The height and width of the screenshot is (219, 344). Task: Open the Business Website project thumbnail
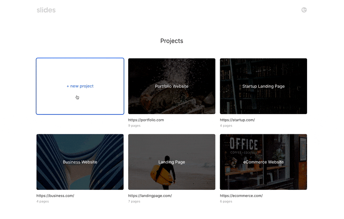tap(80, 162)
